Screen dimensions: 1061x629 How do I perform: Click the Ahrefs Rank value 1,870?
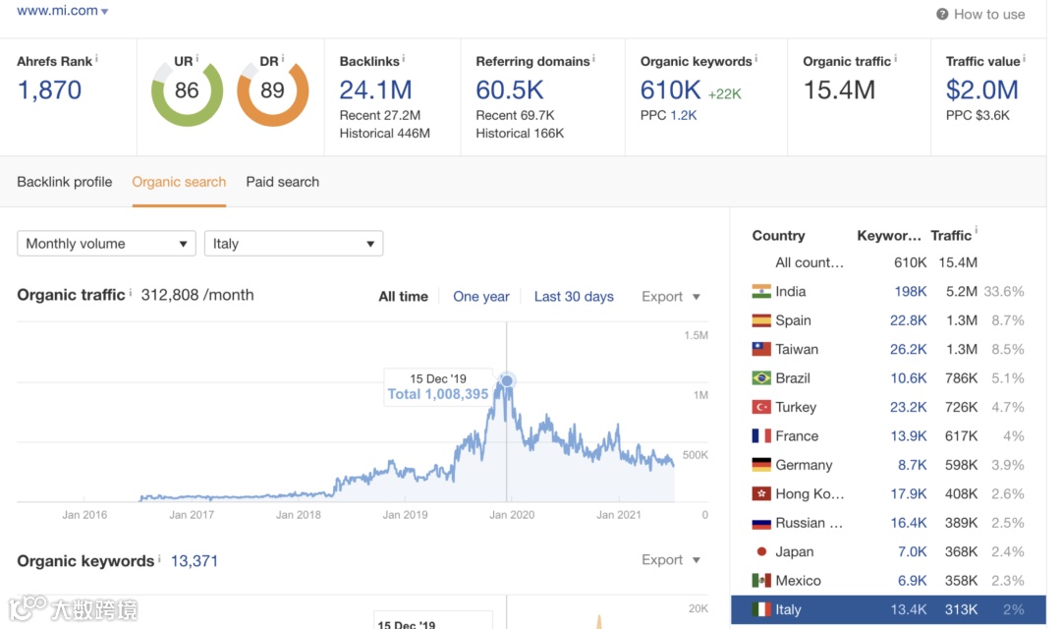49,90
